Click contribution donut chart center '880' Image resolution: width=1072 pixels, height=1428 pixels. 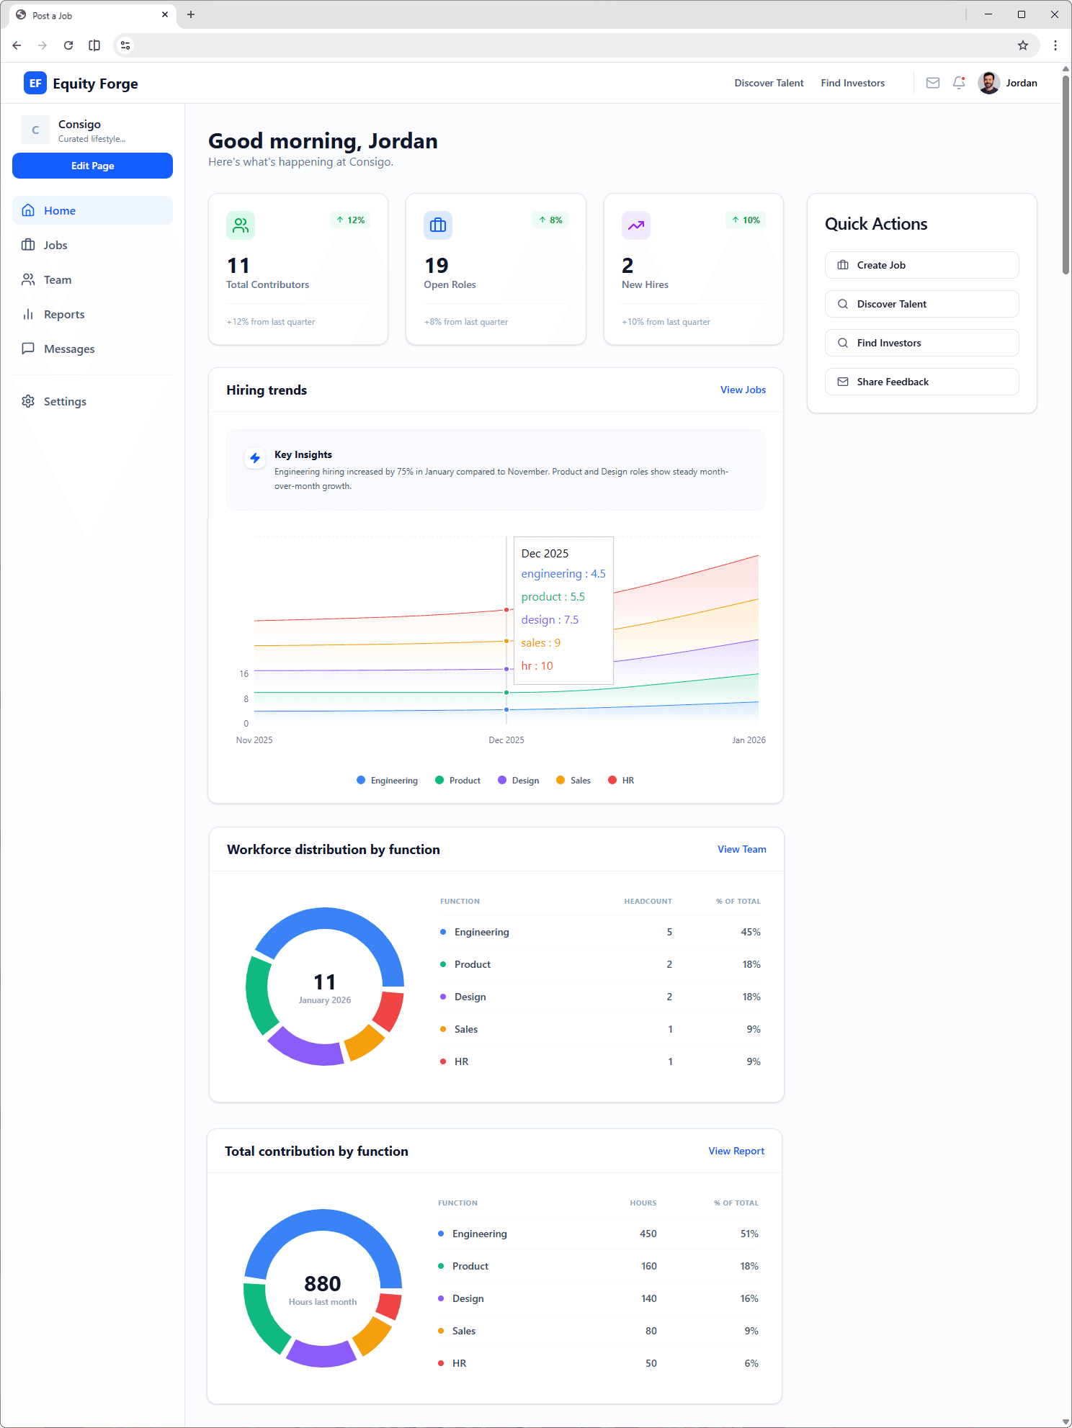click(322, 1284)
